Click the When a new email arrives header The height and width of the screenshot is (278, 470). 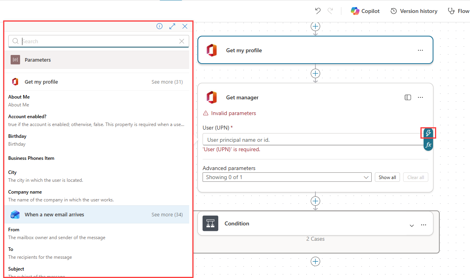click(97, 214)
